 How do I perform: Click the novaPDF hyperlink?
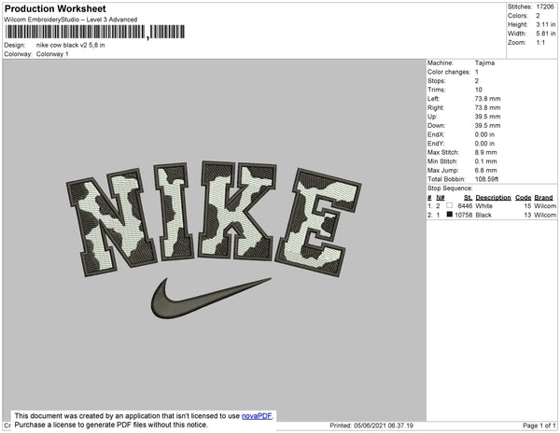[x=258, y=415]
